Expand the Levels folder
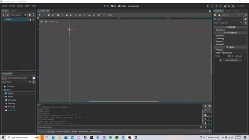Image resolution: width=249 pixels, height=140 pixels. [4, 93]
